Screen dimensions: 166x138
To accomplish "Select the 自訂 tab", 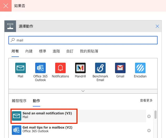I will [70, 51].
